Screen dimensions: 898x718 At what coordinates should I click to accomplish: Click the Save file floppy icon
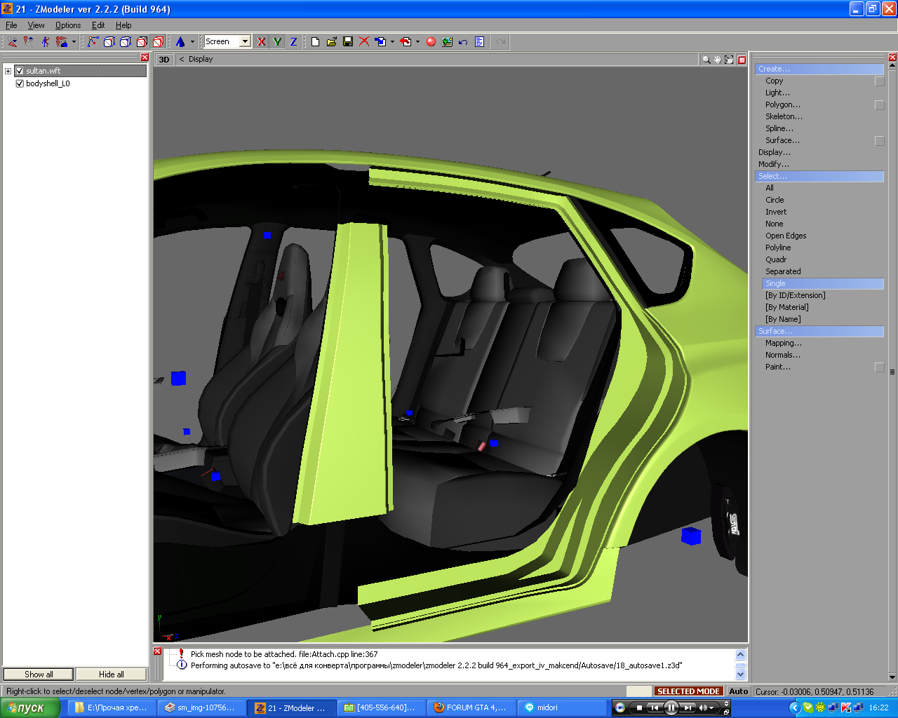(348, 42)
